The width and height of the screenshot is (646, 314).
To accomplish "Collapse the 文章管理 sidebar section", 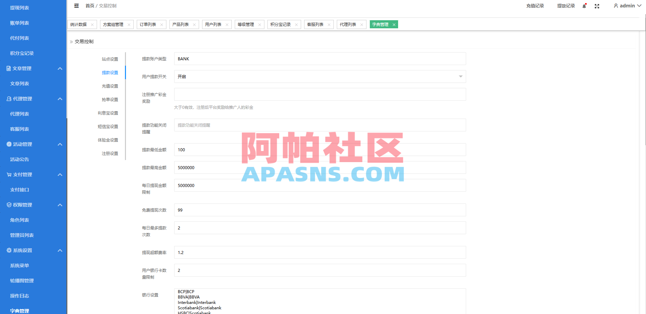I will click(x=60, y=68).
